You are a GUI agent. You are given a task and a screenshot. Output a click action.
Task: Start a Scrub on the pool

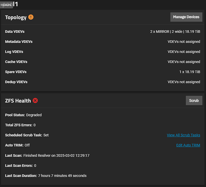[194, 101]
